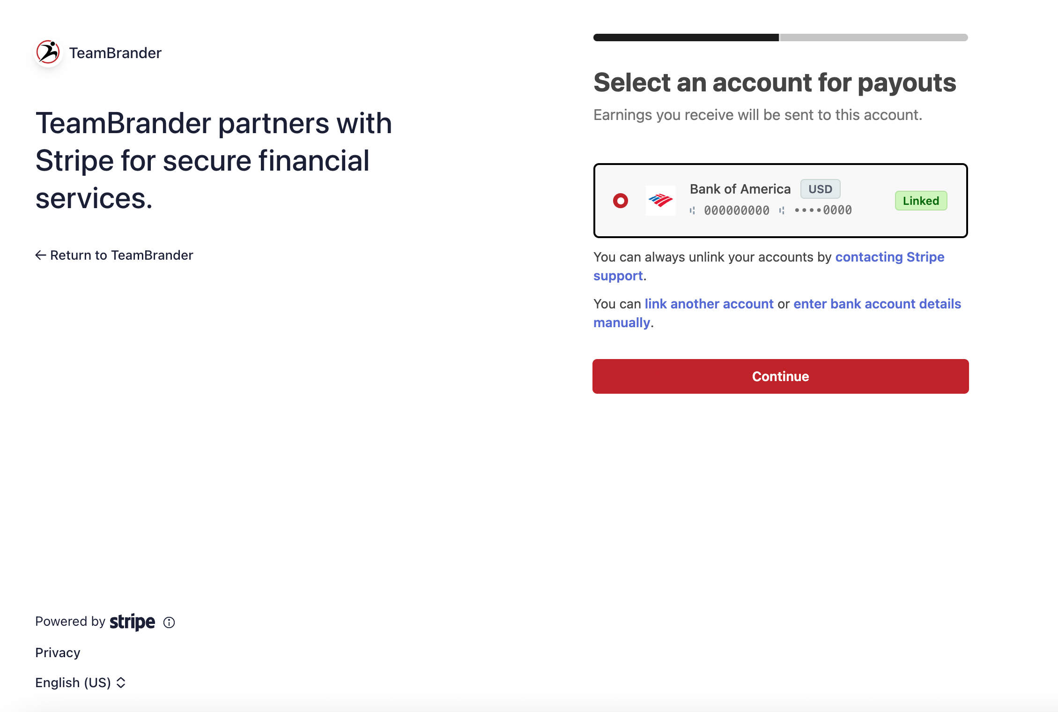The width and height of the screenshot is (1058, 712).
Task: Click the account number icon beside ••••0000
Action: tap(782, 210)
